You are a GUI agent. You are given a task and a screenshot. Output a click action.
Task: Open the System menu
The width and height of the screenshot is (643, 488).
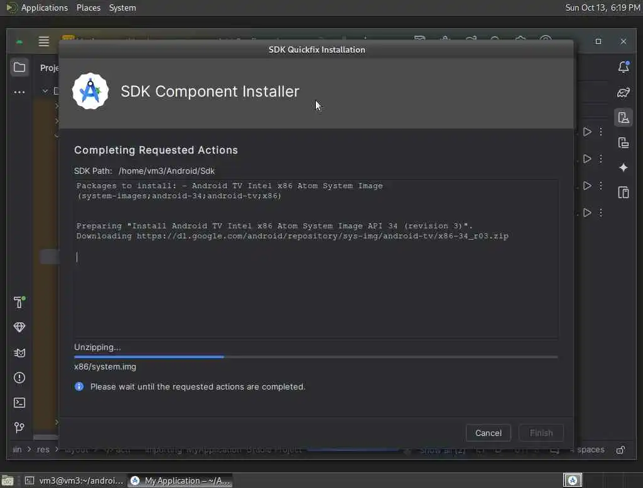tap(122, 8)
